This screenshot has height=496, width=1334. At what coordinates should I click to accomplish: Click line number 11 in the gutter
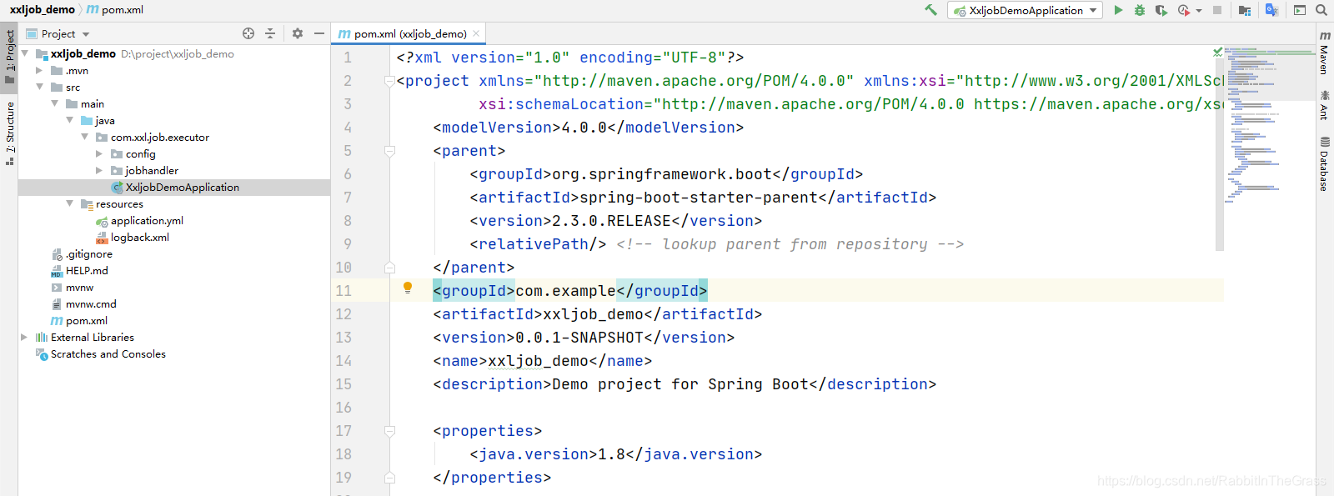344,291
